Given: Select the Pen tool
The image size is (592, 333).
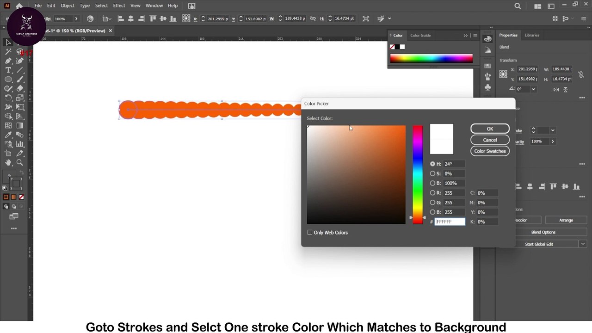Looking at the screenshot, I should click(8, 61).
